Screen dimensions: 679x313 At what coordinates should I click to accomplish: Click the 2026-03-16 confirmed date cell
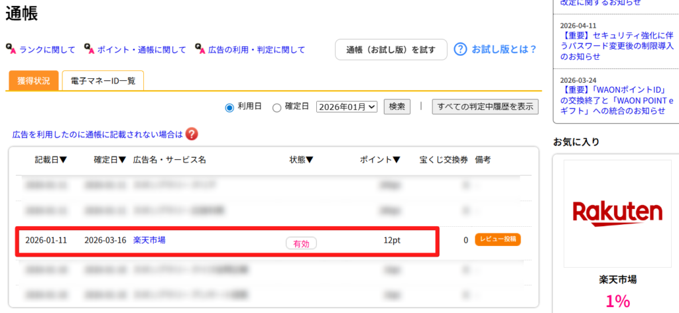click(x=105, y=240)
